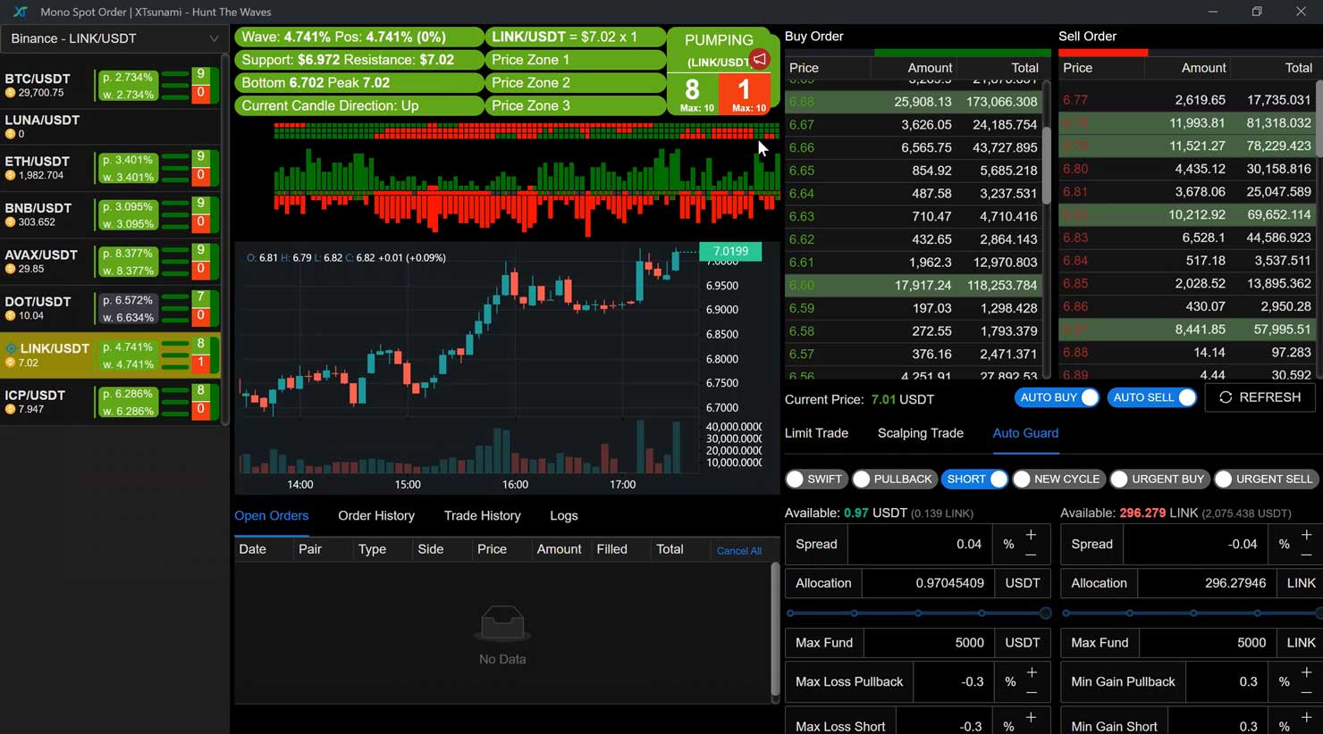Toggle the AUTO BUY switch
This screenshot has width=1323, height=734.
(1057, 397)
